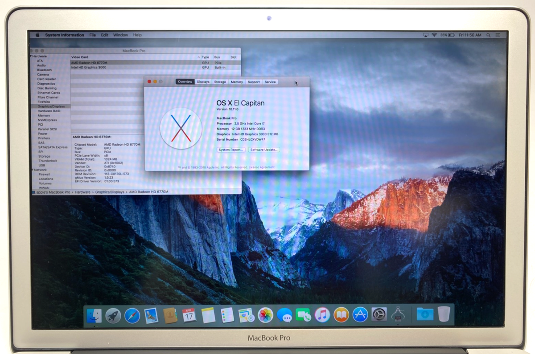Screen dimensions: 535x354
Task: Open Contacts book icon in dock
Action: coord(170,315)
